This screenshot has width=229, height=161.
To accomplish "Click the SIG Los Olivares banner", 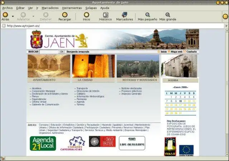I will coord(132,143).
